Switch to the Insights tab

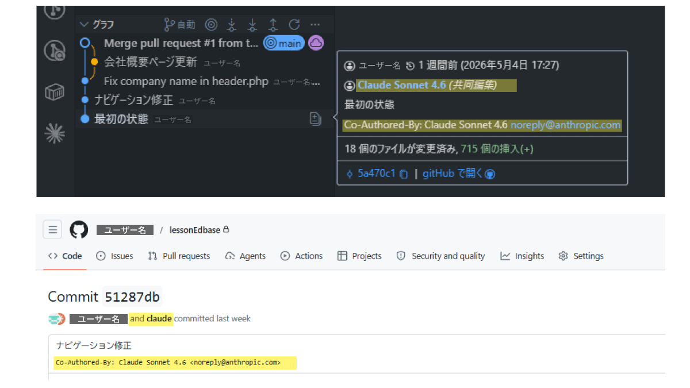(522, 256)
